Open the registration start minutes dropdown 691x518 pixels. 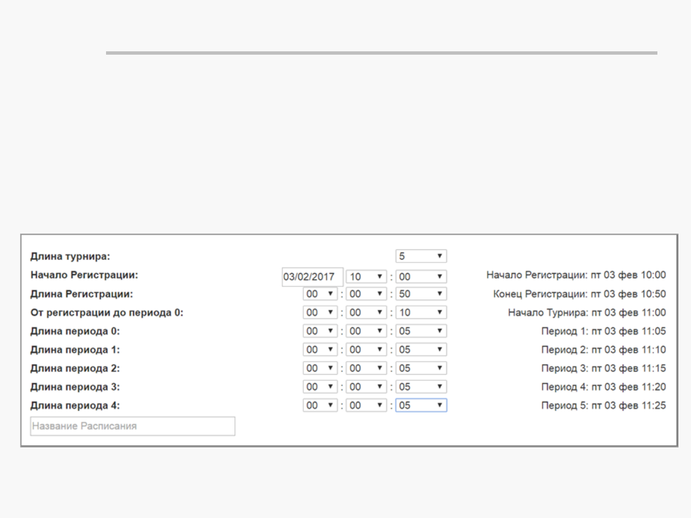[421, 277]
